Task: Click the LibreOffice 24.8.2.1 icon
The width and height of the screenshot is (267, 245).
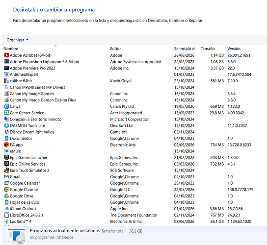Action: point(6,215)
